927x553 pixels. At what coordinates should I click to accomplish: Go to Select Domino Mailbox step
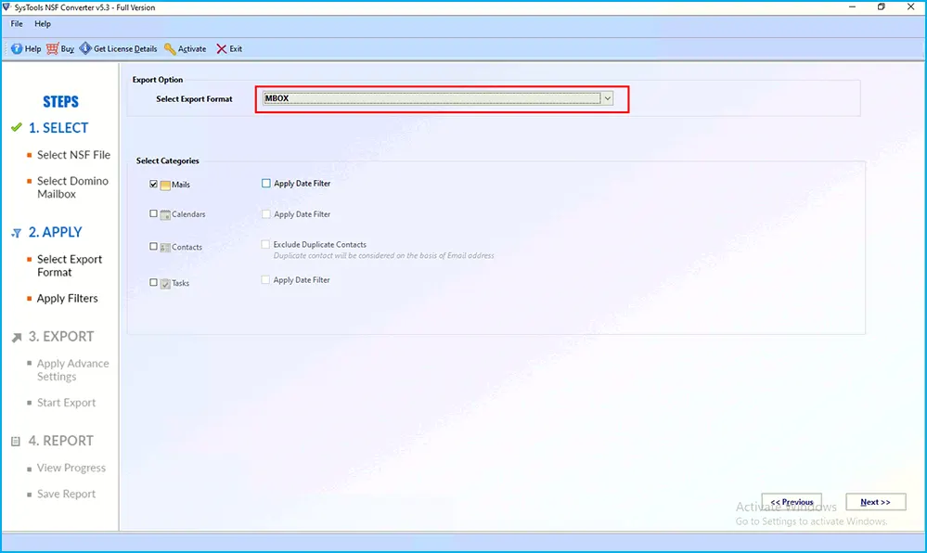(x=72, y=187)
